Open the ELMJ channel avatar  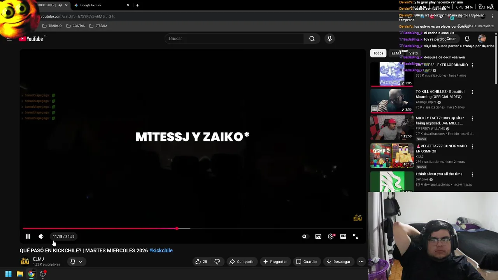(25, 261)
